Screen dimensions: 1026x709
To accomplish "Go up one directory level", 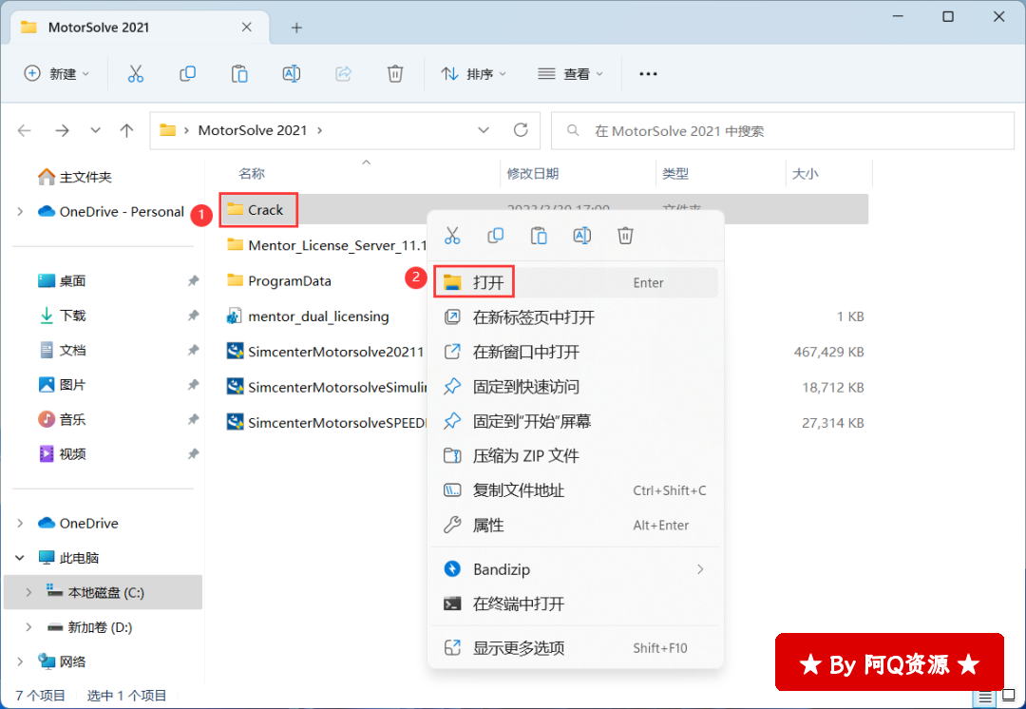I will (x=126, y=130).
